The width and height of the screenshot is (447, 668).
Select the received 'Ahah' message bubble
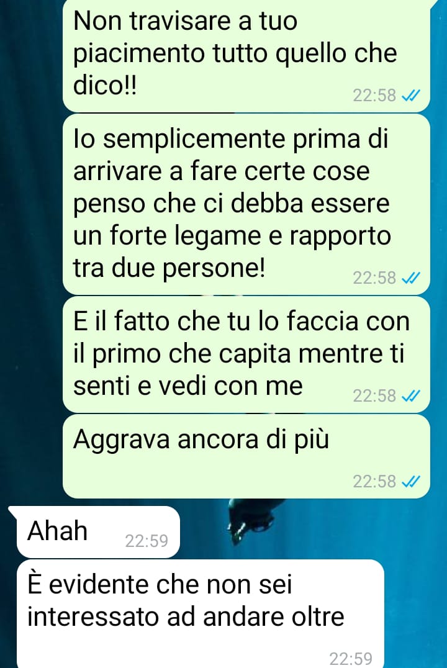[x=97, y=532]
